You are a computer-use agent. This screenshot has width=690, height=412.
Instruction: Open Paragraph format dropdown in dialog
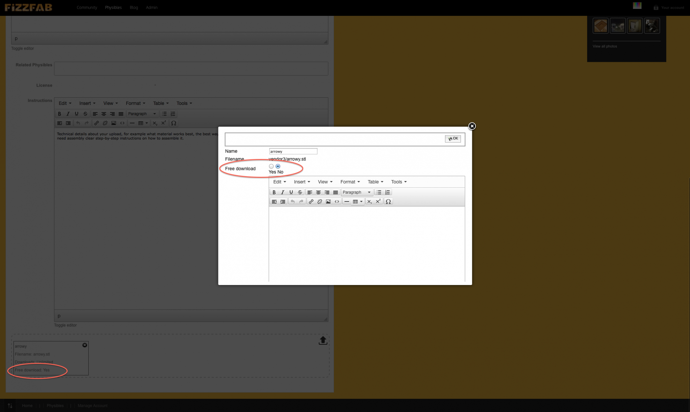coord(356,192)
